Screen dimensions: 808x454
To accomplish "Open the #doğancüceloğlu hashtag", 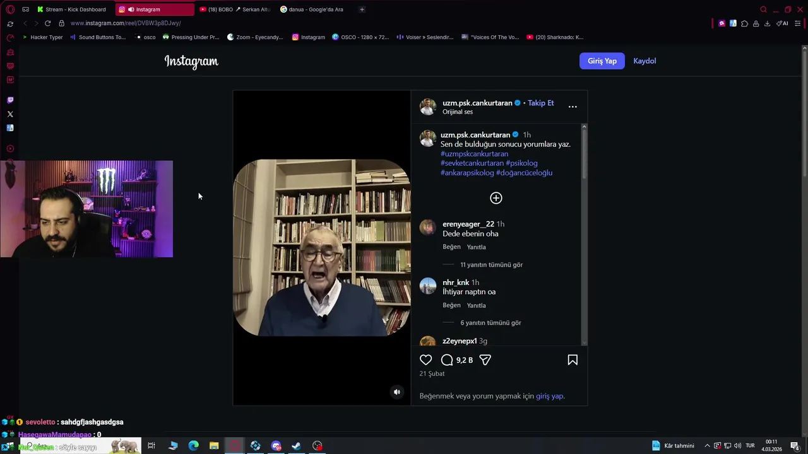I will [x=524, y=173].
